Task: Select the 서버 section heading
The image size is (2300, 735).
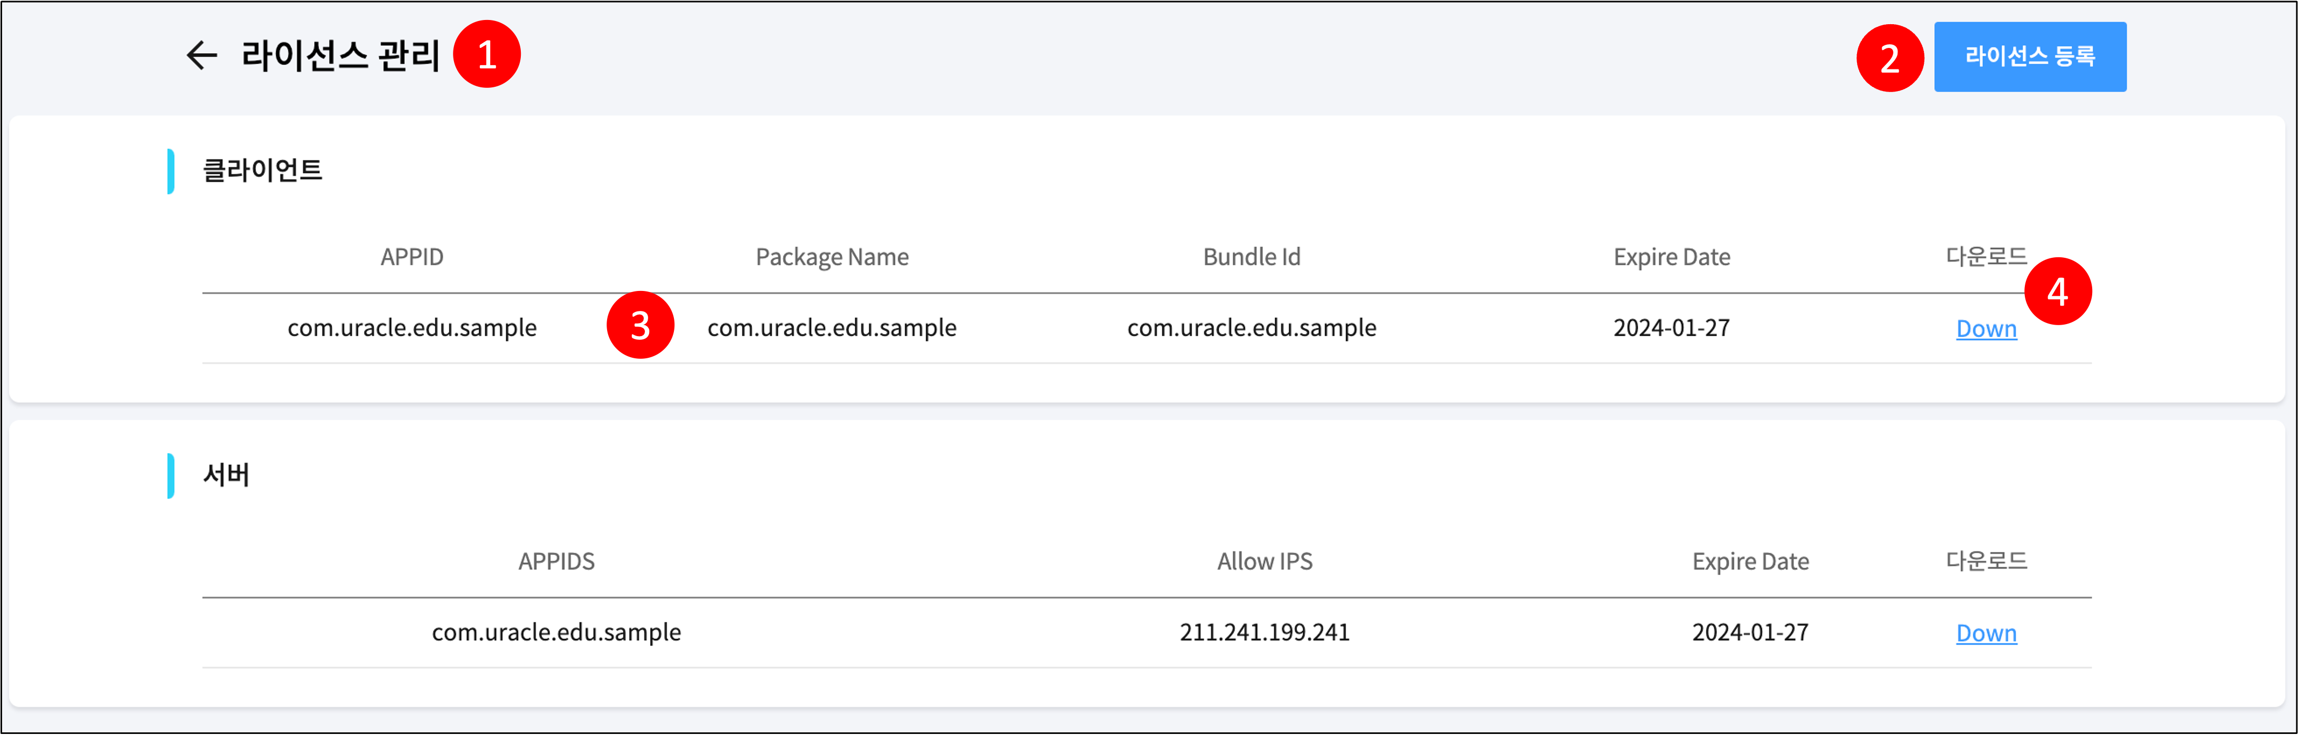Action: click(226, 474)
